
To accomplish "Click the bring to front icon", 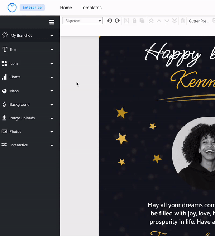I will (151, 21).
